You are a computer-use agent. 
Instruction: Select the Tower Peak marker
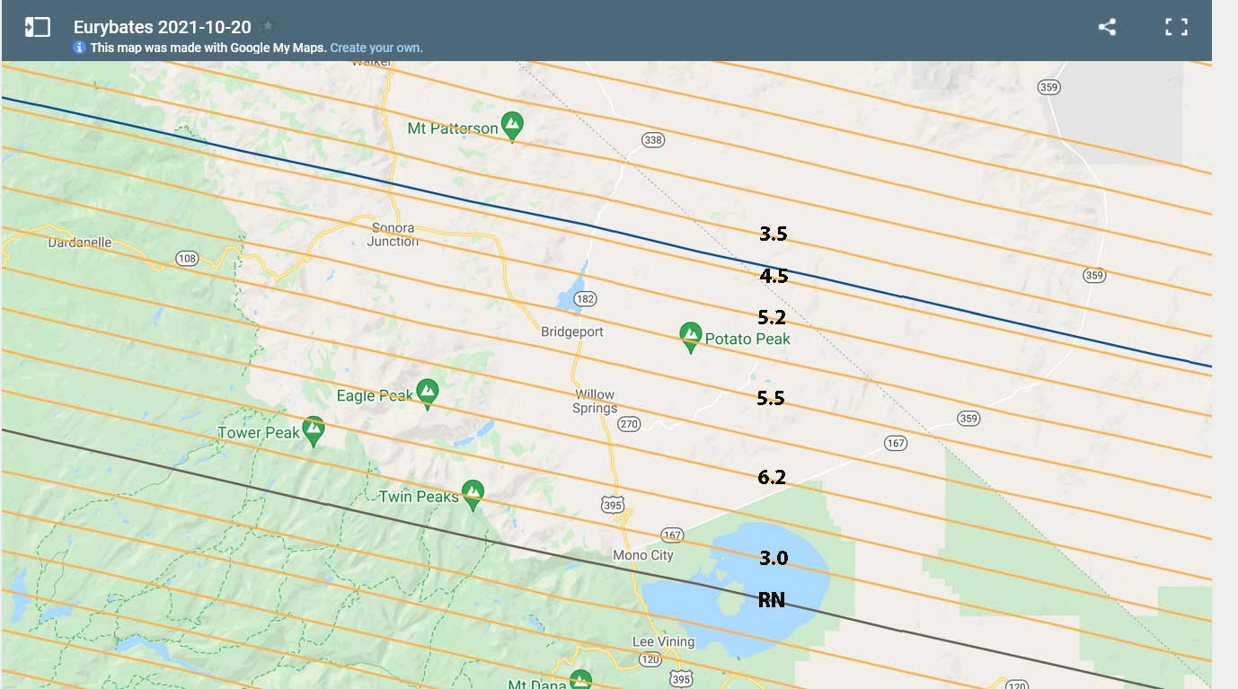(x=313, y=432)
